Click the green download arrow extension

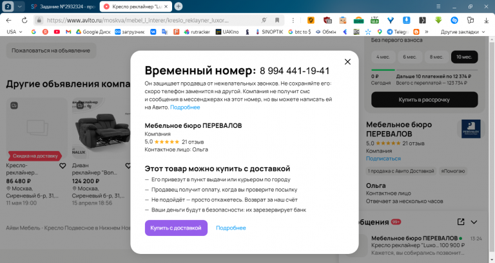(x=438, y=20)
